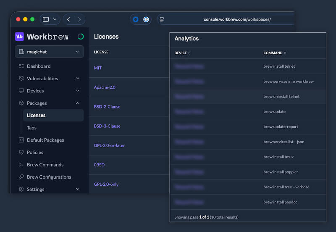
Task: Click the 'brew update' command cell
Action: click(275, 111)
